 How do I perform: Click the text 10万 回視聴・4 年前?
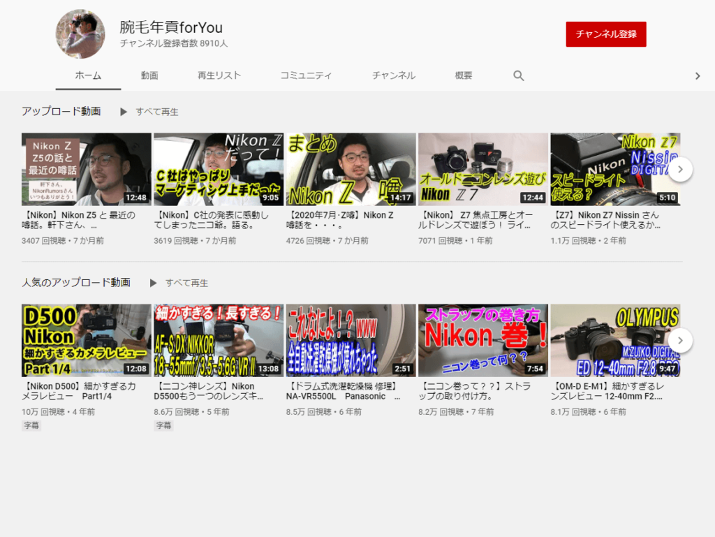point(59,412)
